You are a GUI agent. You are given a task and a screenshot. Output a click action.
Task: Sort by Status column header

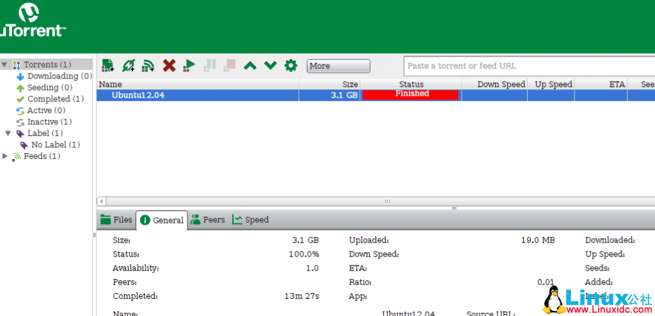(411, 84)
